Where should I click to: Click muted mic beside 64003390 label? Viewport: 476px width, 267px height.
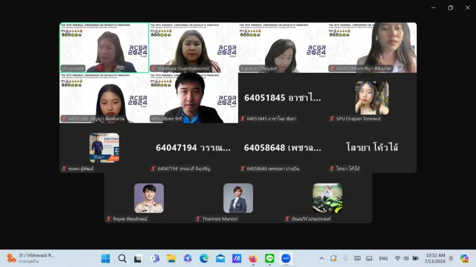click(64, 119)
